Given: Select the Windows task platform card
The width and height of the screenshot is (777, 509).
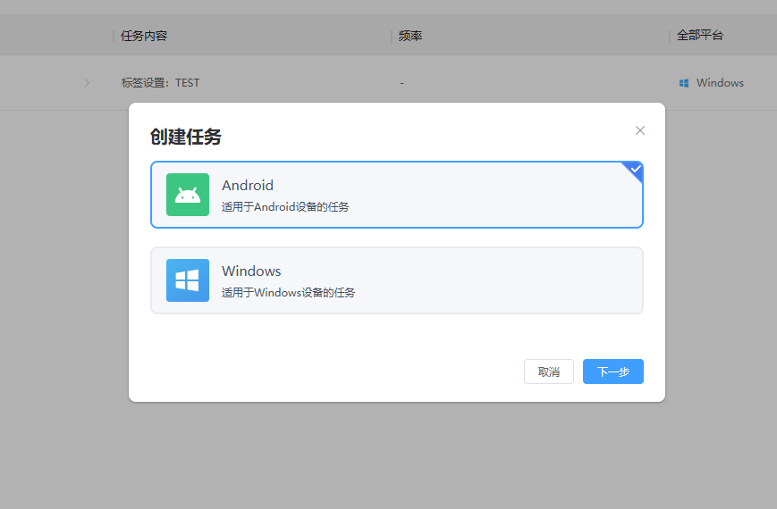Looking at the screenshot, I should click(x=397, y=280).
